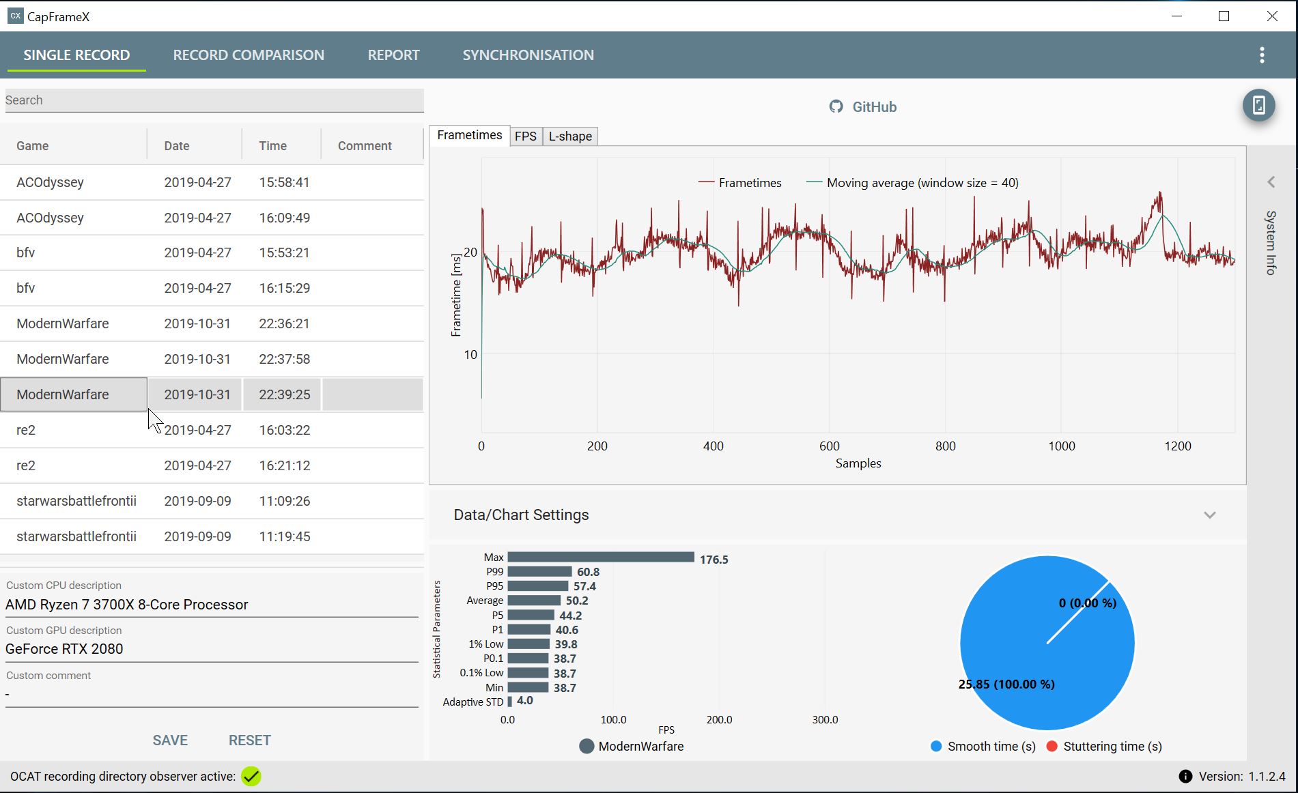Select bfv record at 15:53:21
The height and width of the screenshot is (793, 1298).
pyautogui.click(x=212, y=253)
